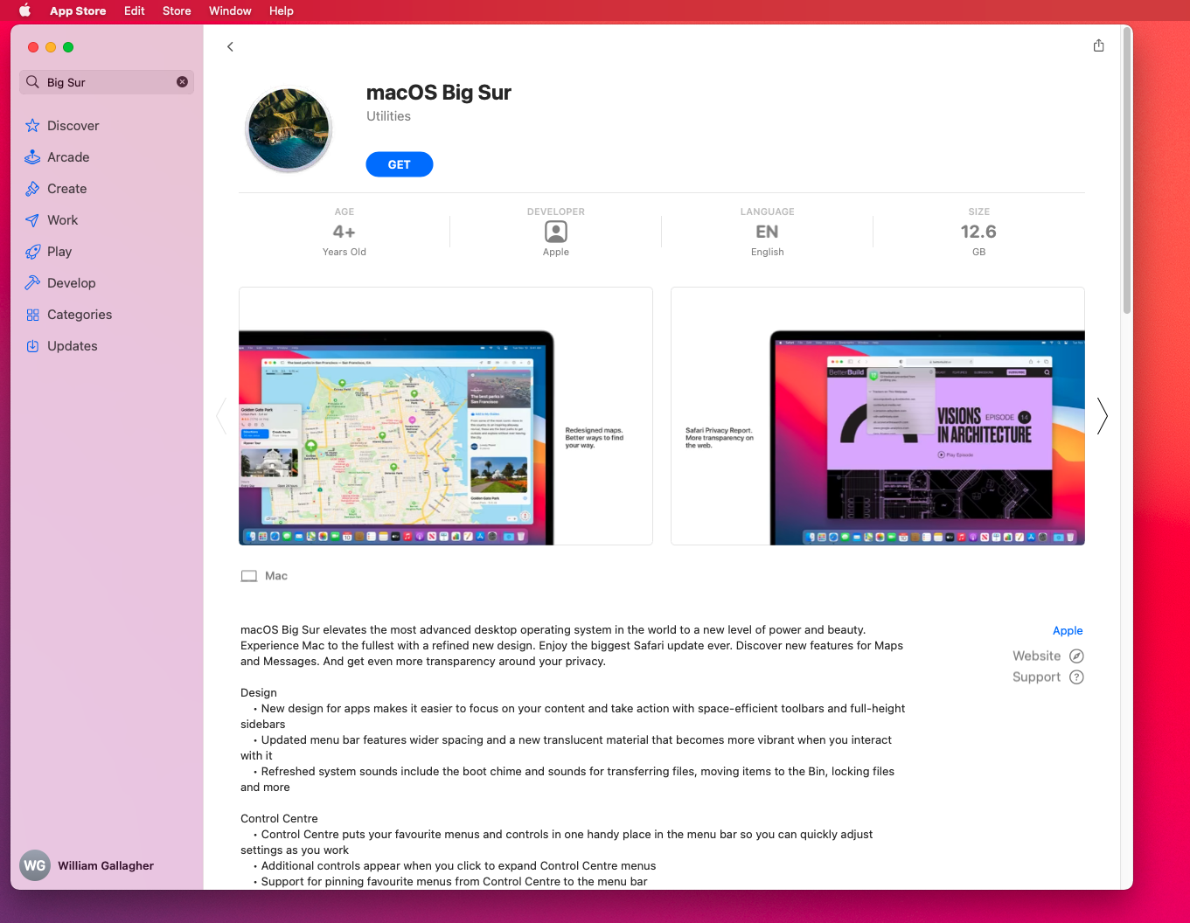
Task: Click the Maps screenshot thumbnail
Action: point(445,416)
